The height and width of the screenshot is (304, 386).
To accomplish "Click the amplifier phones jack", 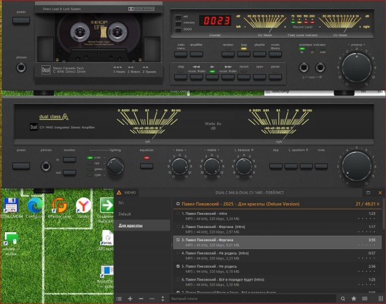I will (46, 166).
